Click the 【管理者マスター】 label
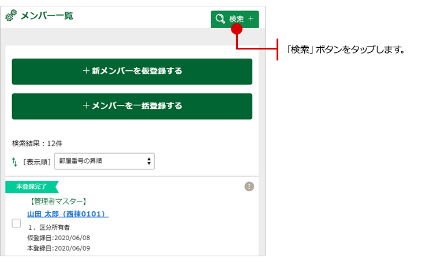The image size is (433, 262). tap(57, 202)
